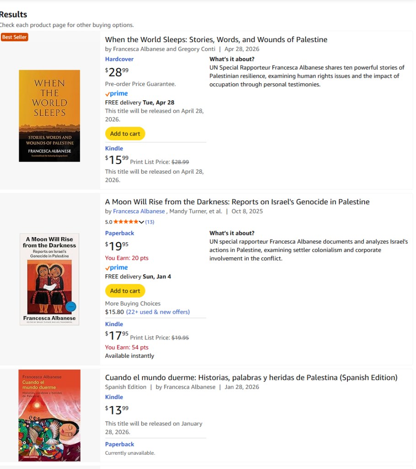Add When the World Sleeps to cart

coord(125,133)
